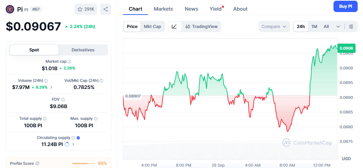This screenshot has width=363, height=168.
Task: Select the Price chart toggle
Action: click(x=132, y=27)
